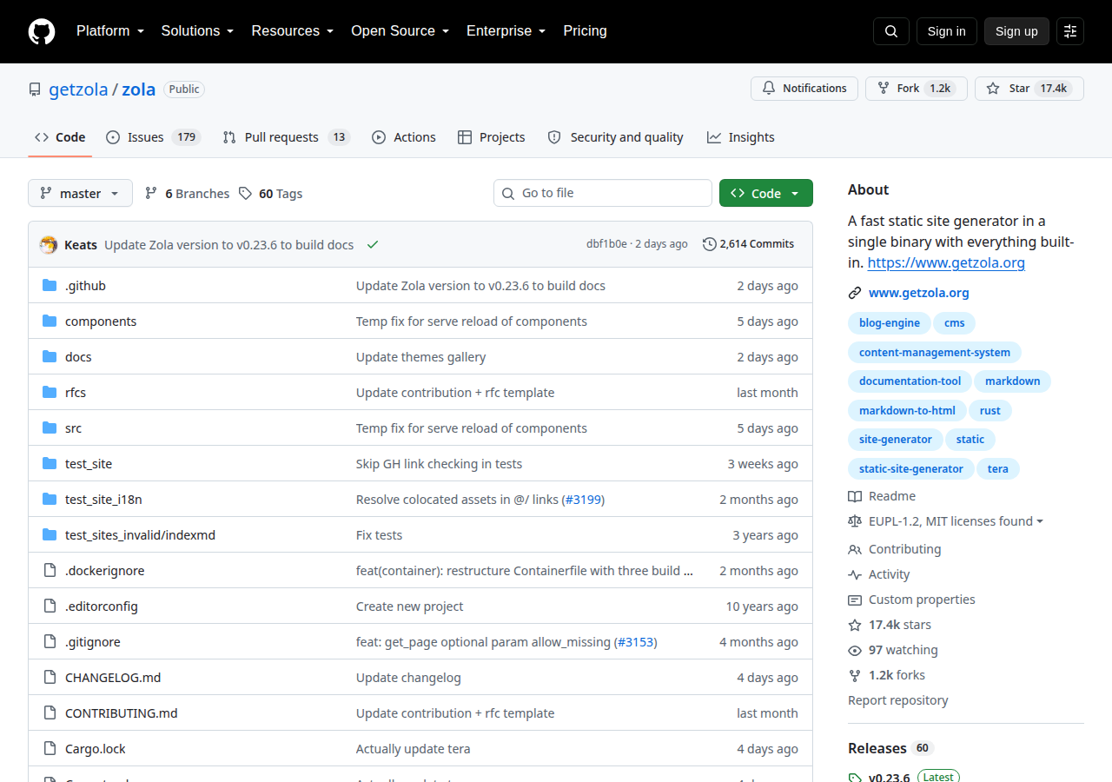
Task: Open commit history via 2,614 Commits
Action: tap(748, 244)
